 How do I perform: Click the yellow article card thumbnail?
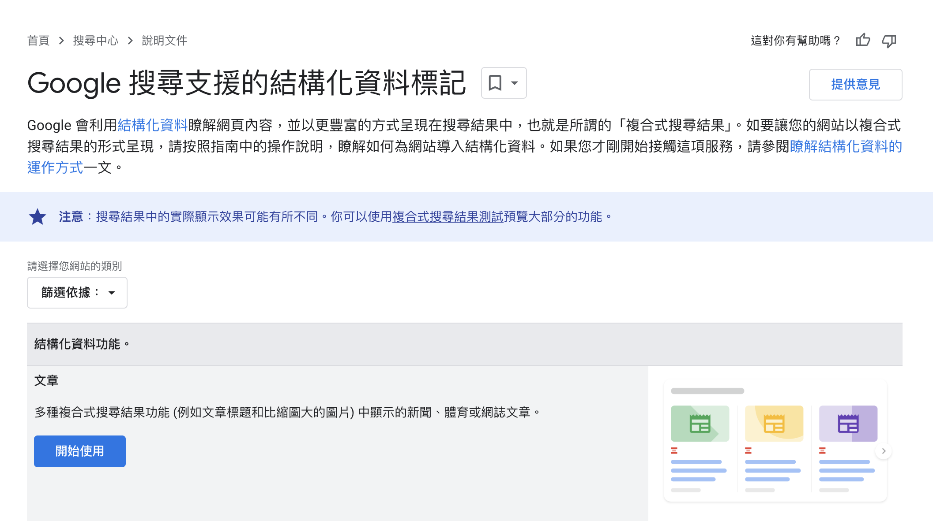pos(774,424)
